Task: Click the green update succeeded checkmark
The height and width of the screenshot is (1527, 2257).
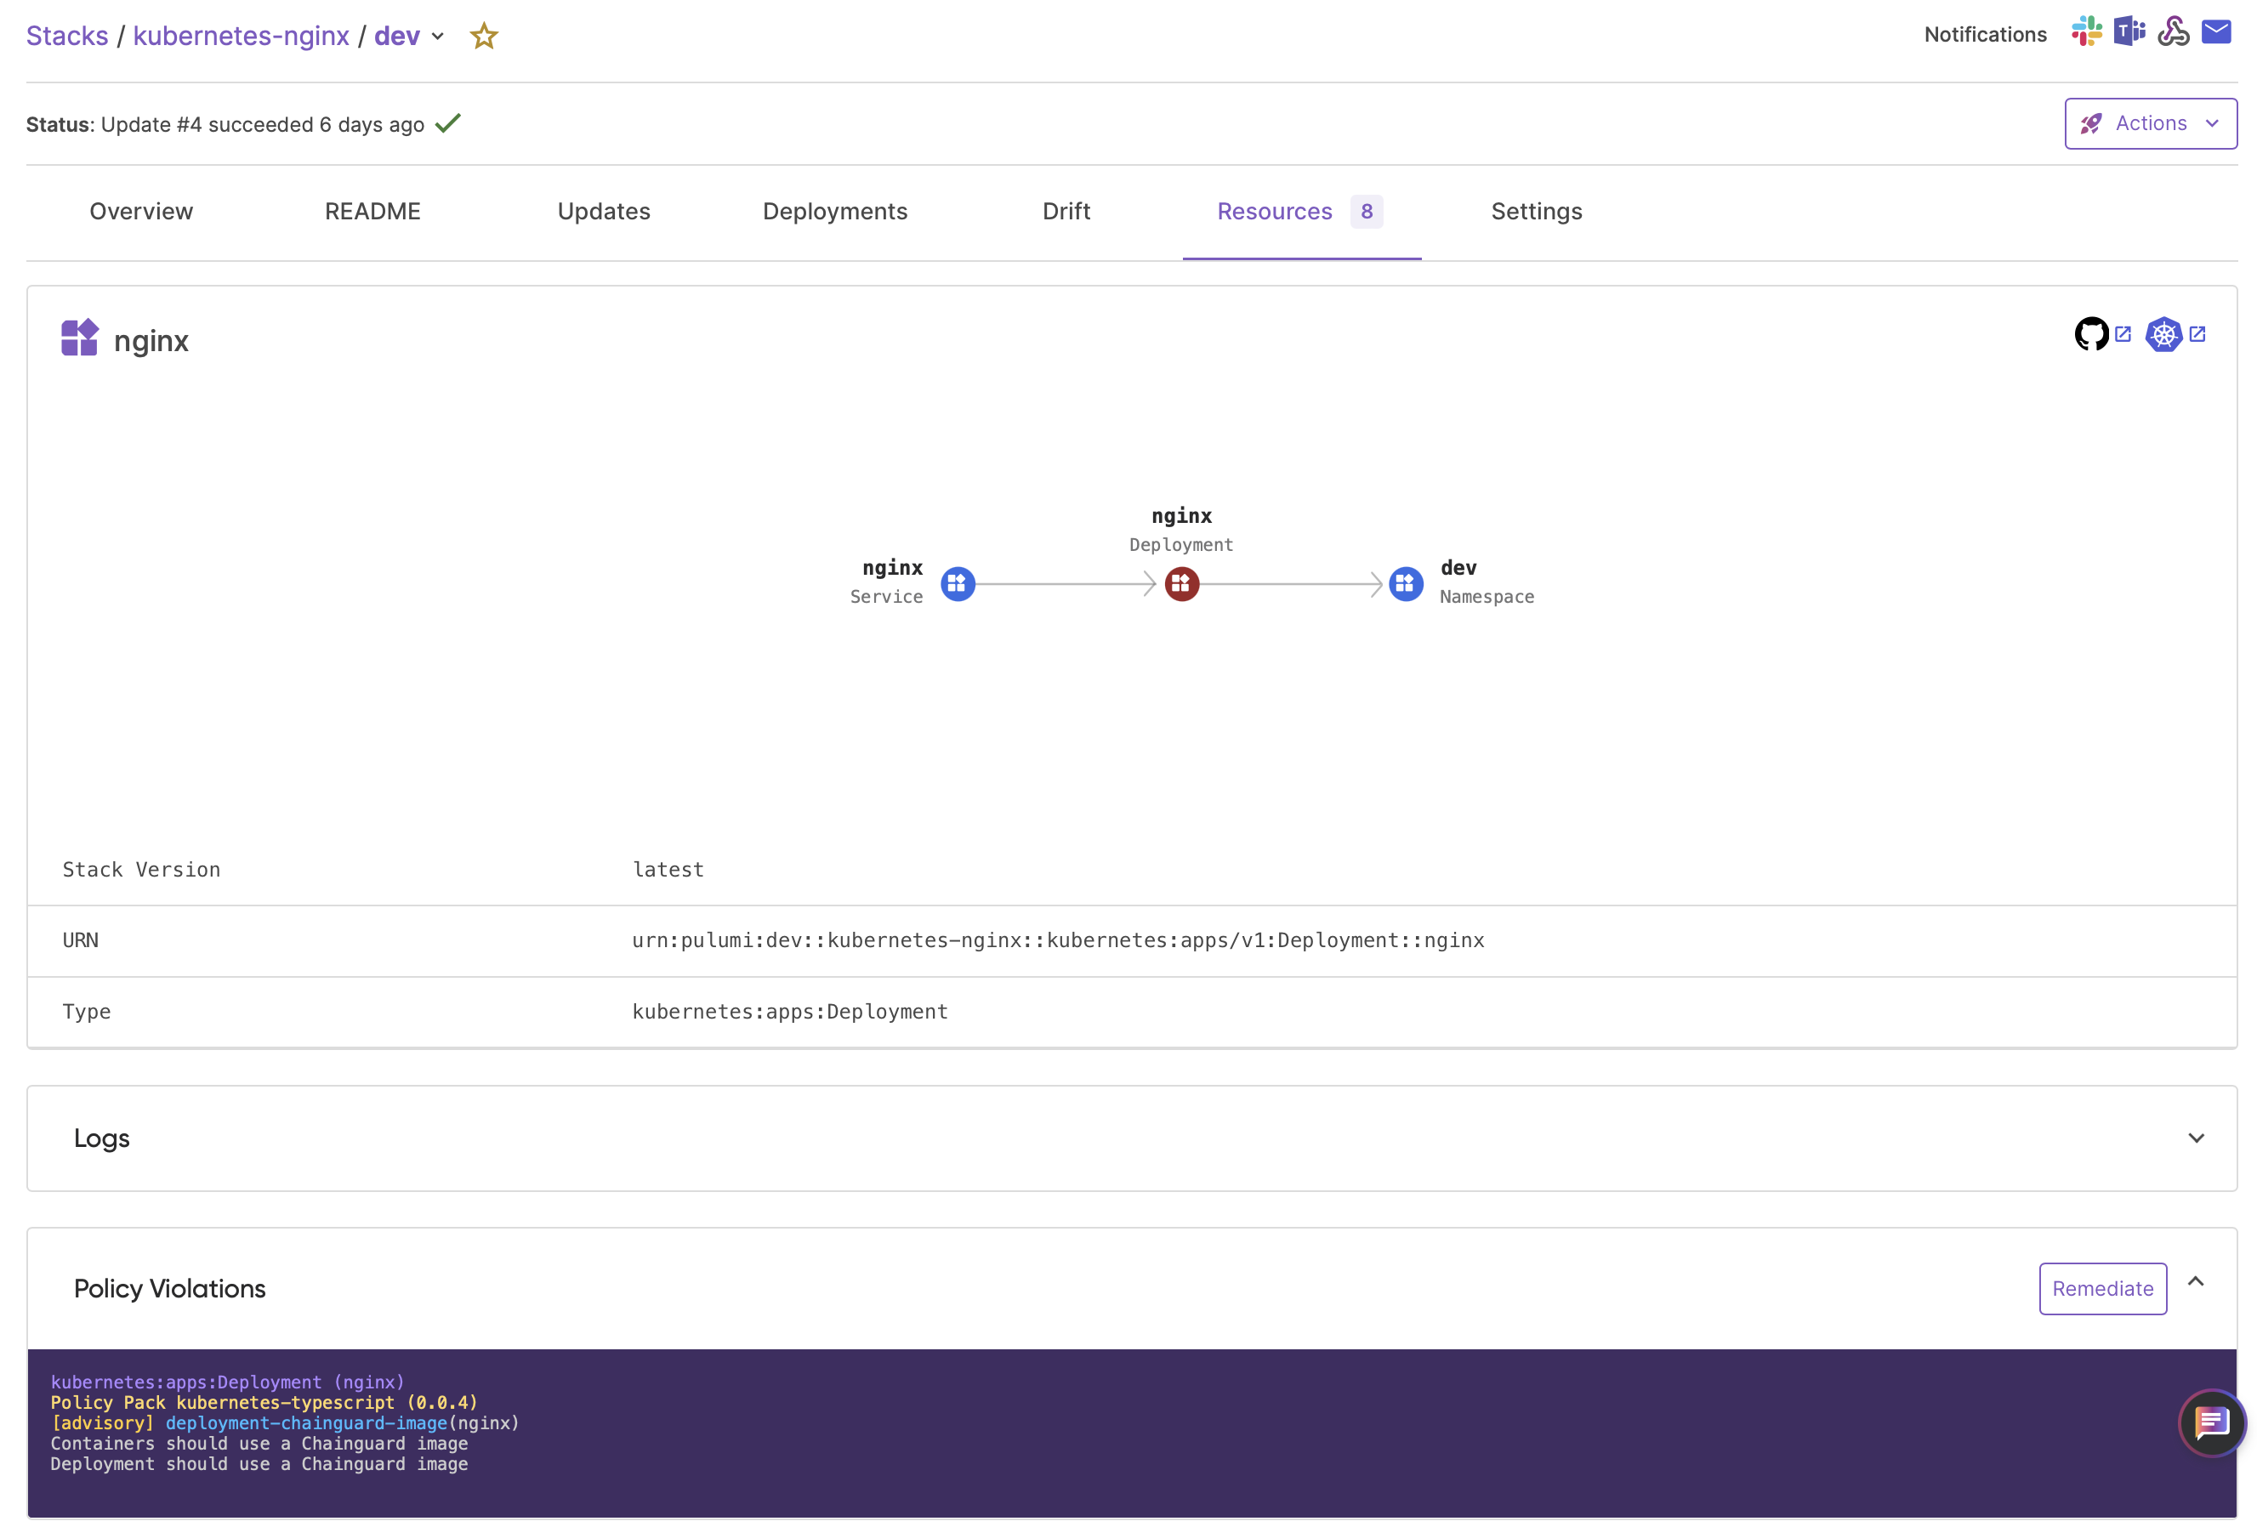Action: 447,123
